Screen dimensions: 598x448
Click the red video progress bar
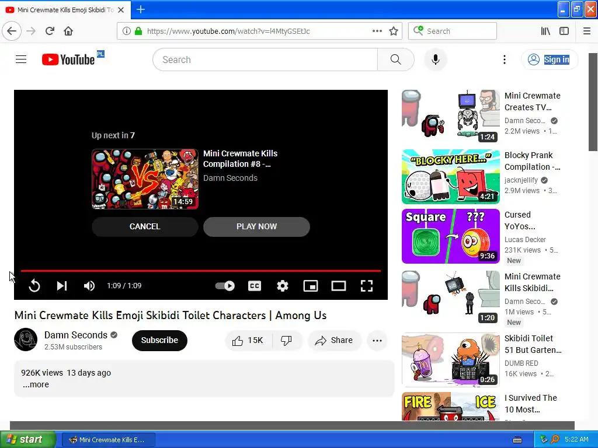click(x=201, y=271)
